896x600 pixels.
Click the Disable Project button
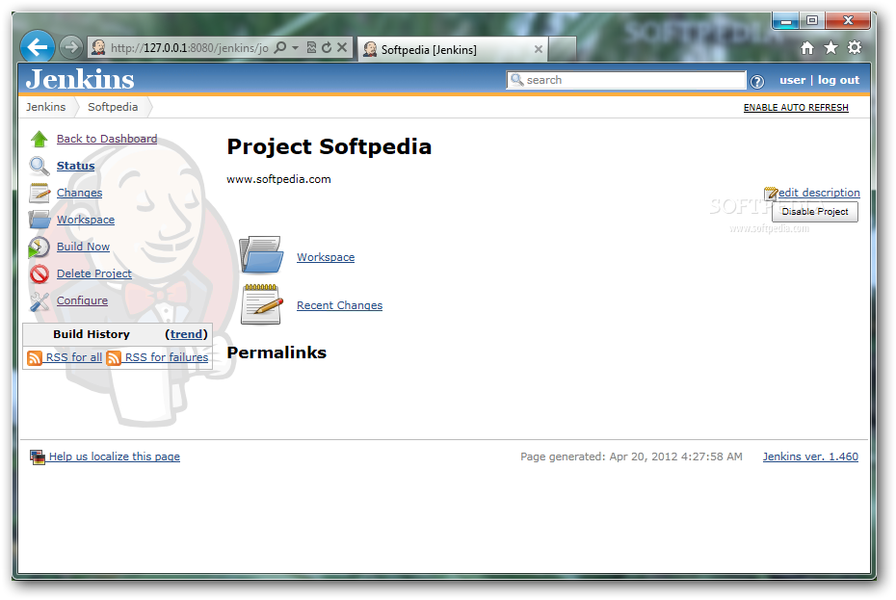coord(815,212)
